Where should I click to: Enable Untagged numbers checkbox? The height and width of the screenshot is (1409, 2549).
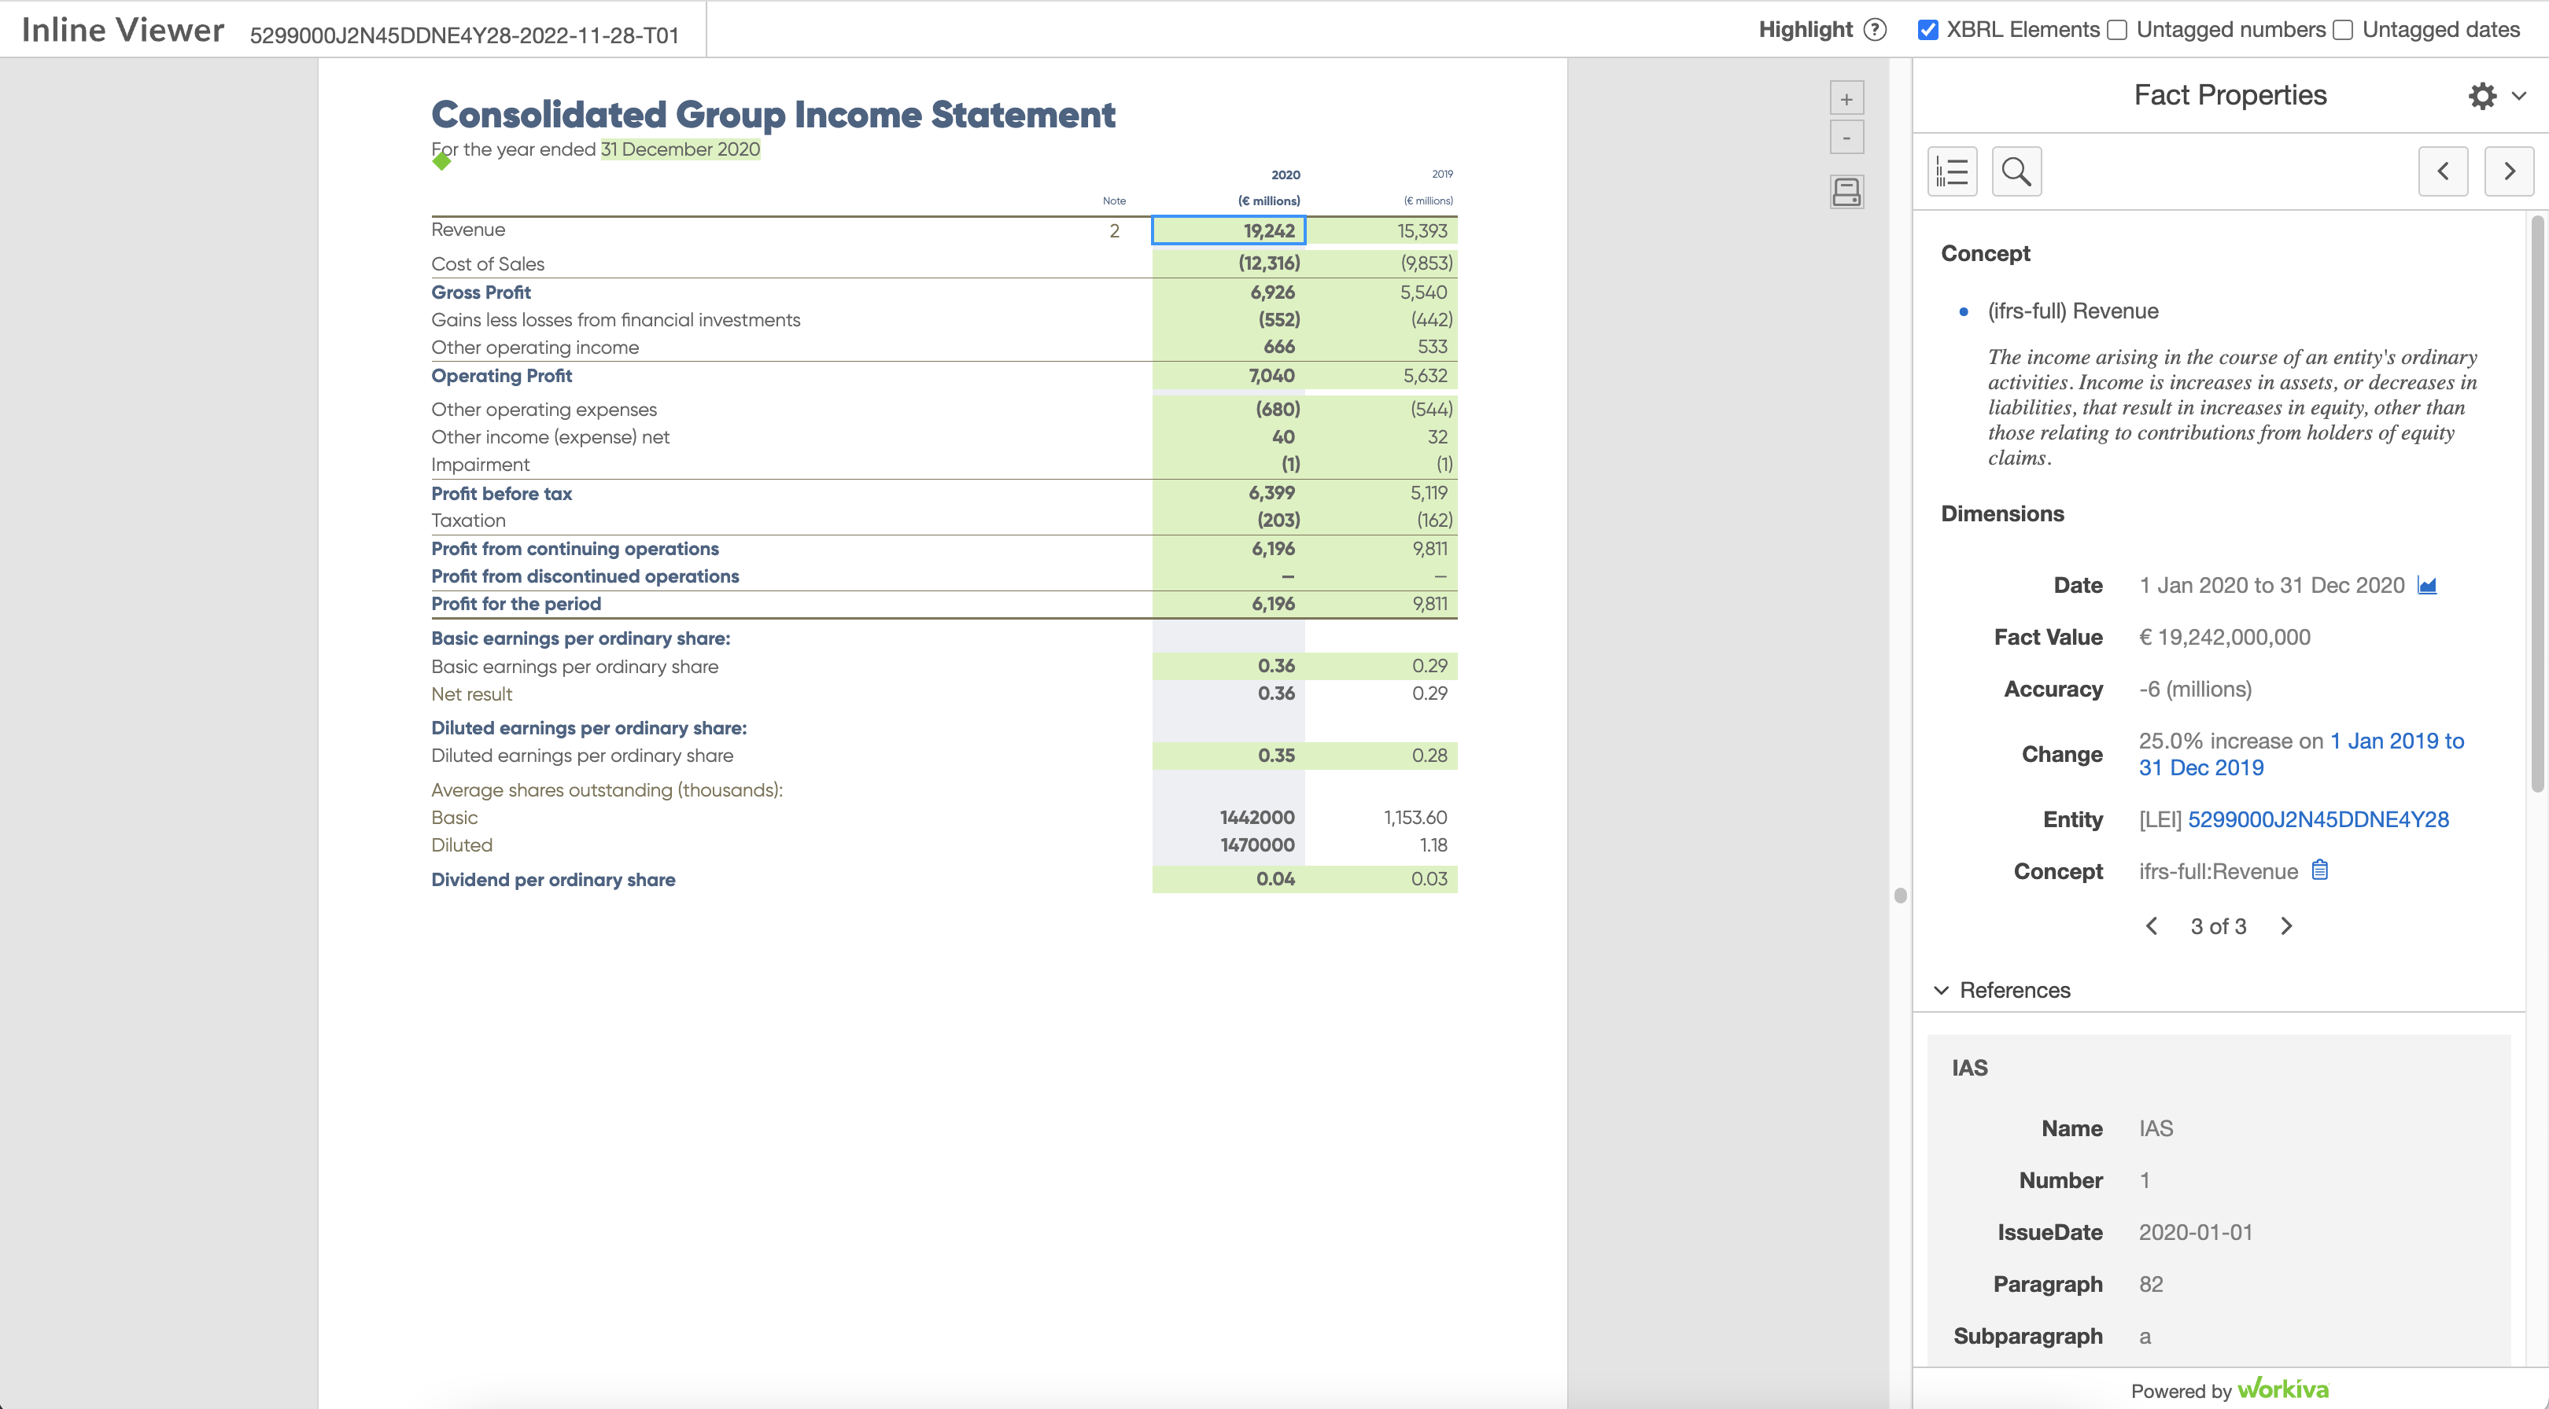[2116, 30]
